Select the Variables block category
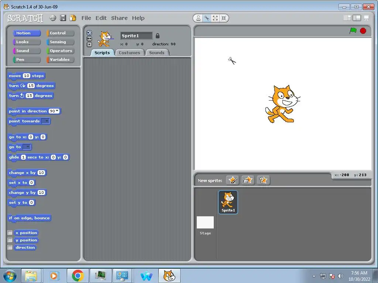The image size is (378, 283). 61,59
